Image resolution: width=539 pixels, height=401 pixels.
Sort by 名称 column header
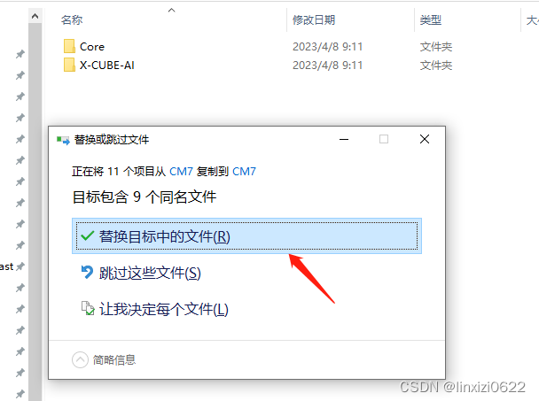165,19
